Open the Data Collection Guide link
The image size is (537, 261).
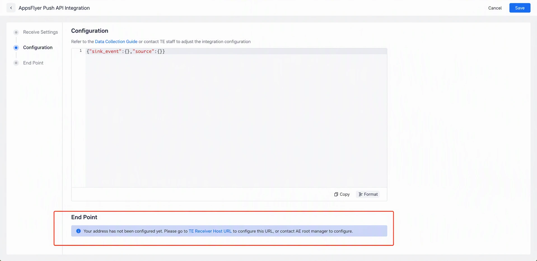pos(116,41)
